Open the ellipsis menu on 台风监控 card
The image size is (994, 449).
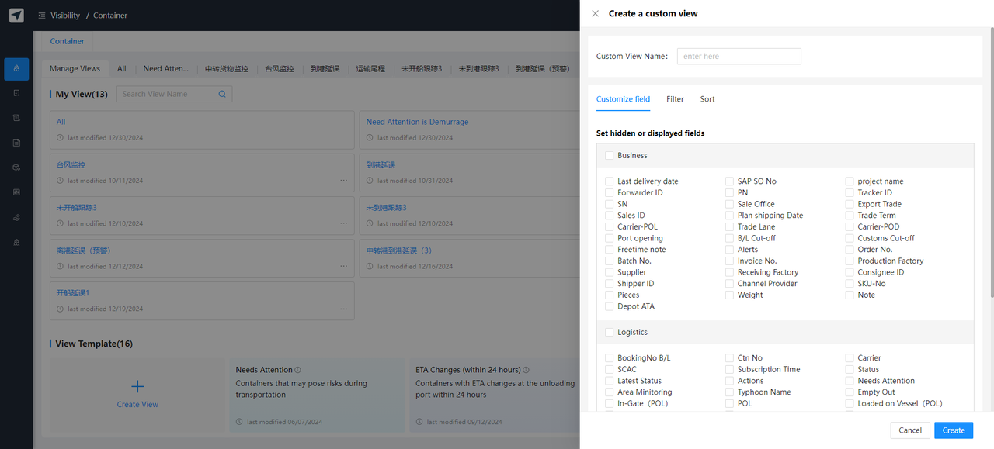point(343,180)
